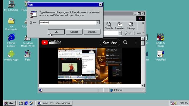The width and height of the screenshot is (189, 106).
Task: Open the Start menu
Action: (10, 103)
